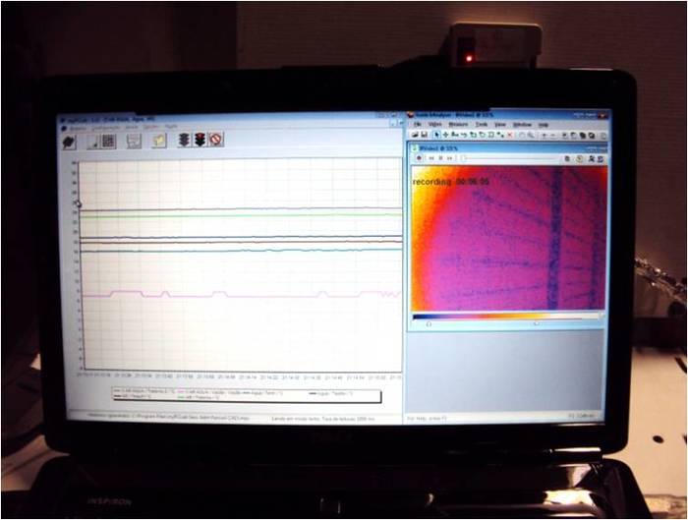The width and height of the screenshot is (688, 520).
Task: Open the Window menu in thermal analyzer
Action: coord(522,125)
